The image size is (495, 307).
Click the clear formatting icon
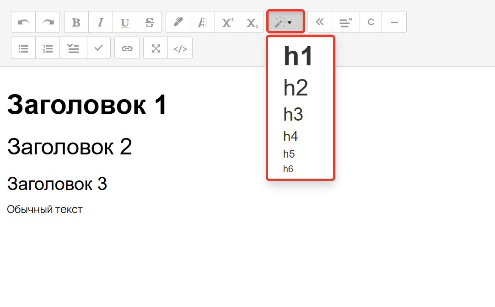(202, 22)
